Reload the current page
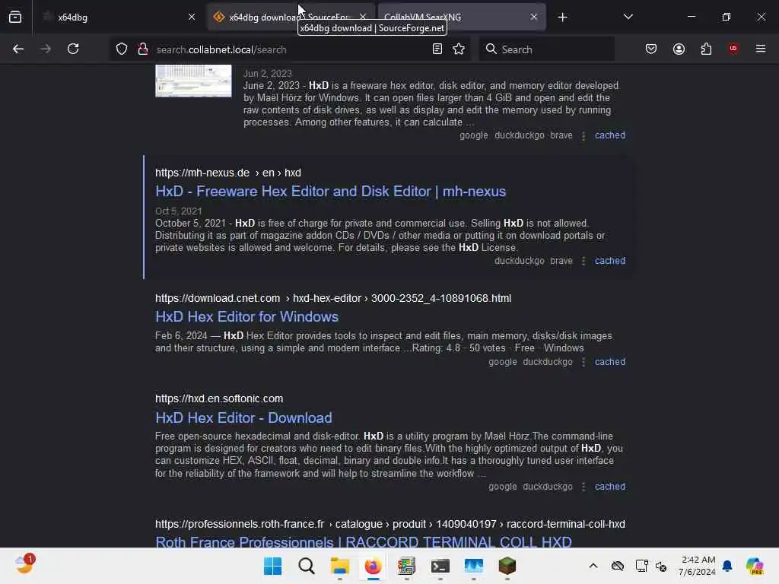This screenshot has width=779, height=584. (73, 49)
